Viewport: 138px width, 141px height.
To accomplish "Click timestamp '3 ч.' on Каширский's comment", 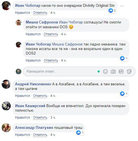I will [53, 118].
